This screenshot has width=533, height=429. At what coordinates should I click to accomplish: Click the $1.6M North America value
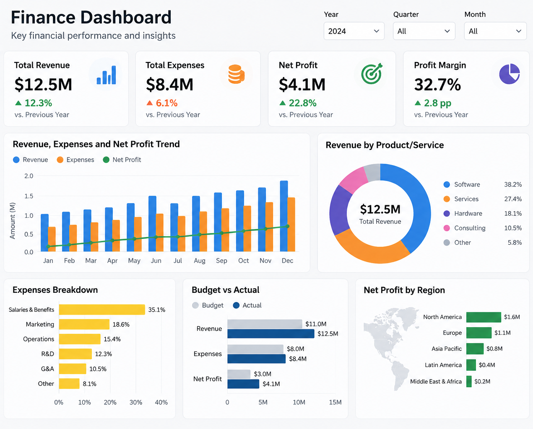tap(512, 317)
